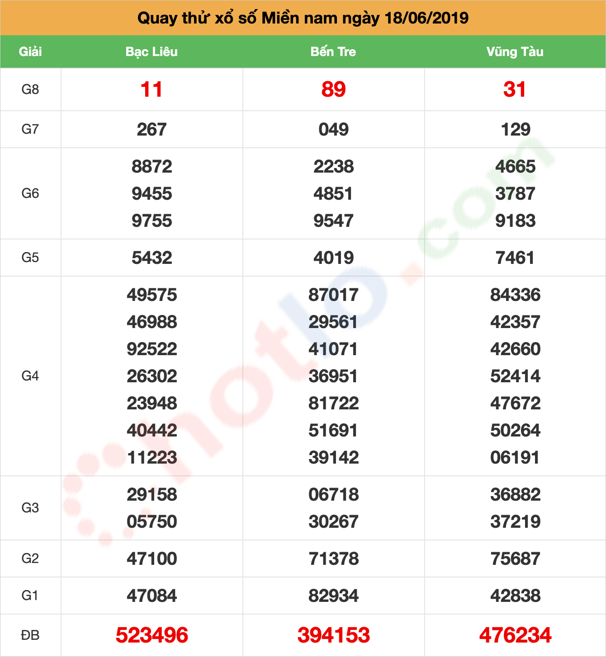Click the red G8 number 11
The height and width of the screenshot is (657, 606).
pos(151,89)
